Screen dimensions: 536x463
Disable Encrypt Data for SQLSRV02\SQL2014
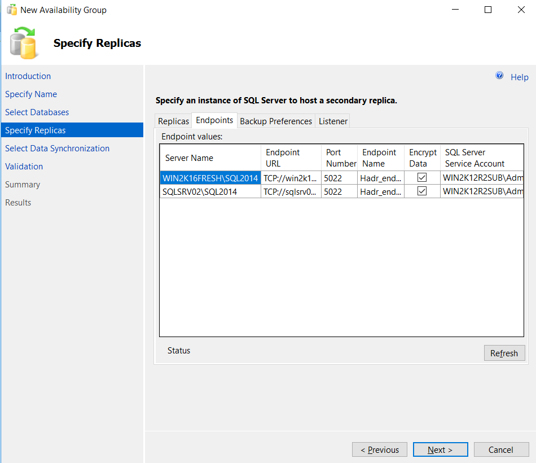(423, 191)
